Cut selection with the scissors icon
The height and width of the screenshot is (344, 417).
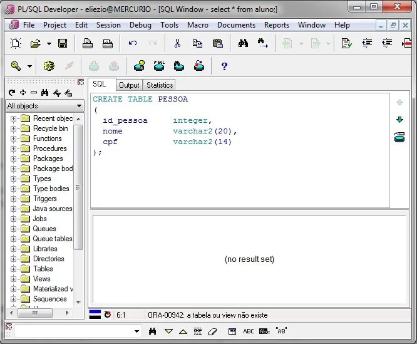(x=177, y=43)
